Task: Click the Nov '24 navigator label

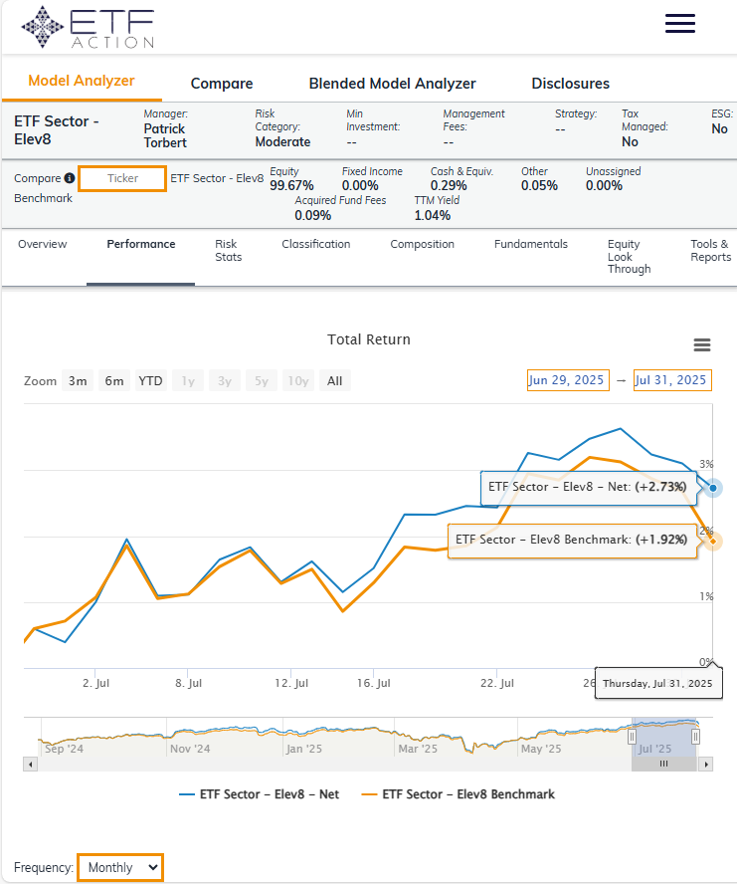Action: coord(190,749)
